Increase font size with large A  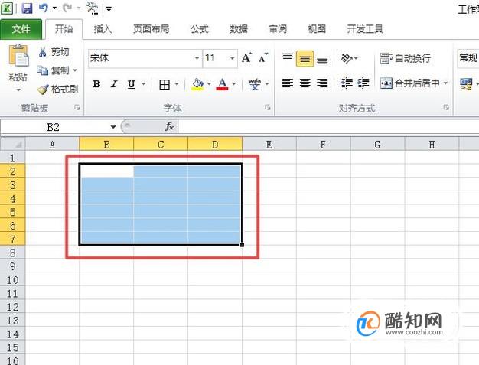pyautogui.click(x=247, y=57)
